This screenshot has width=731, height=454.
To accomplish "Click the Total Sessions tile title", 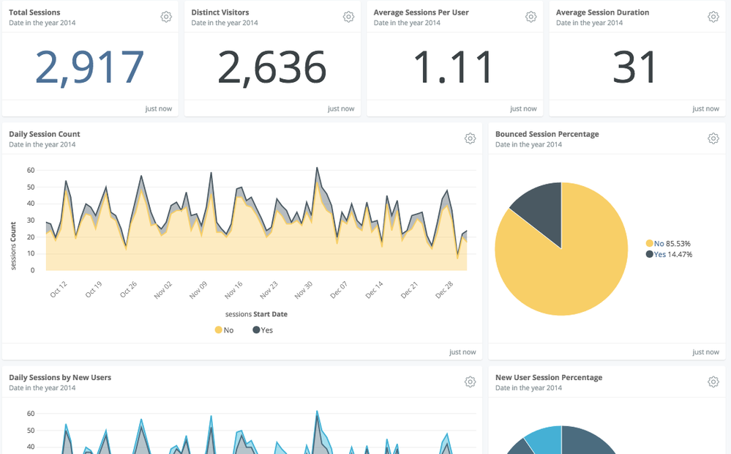I will coord(34,12).
